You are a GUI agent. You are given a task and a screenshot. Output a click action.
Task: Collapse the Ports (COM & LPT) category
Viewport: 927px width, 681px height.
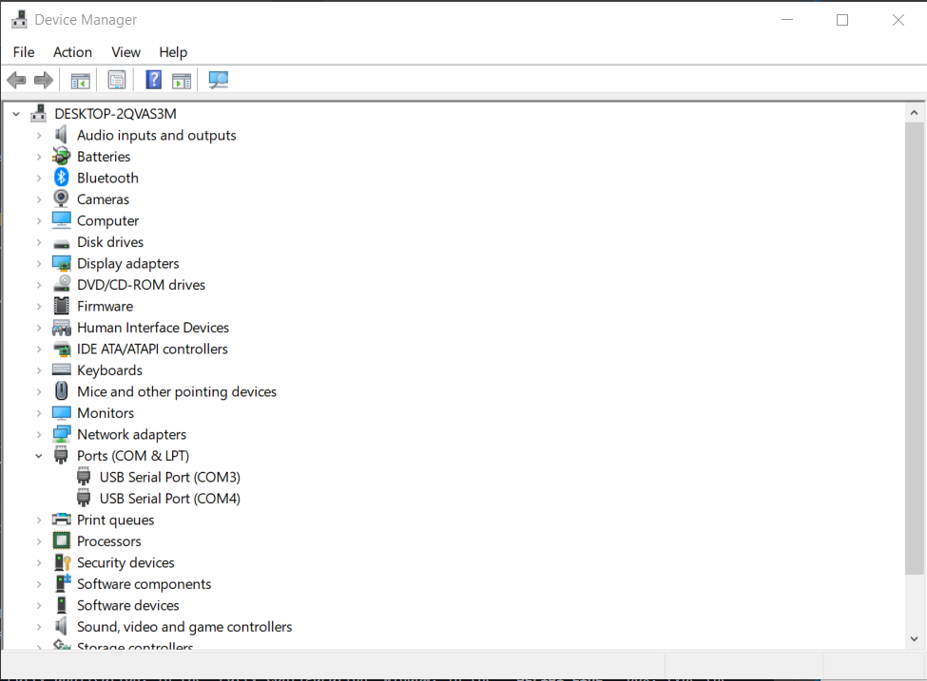[39, 456]
